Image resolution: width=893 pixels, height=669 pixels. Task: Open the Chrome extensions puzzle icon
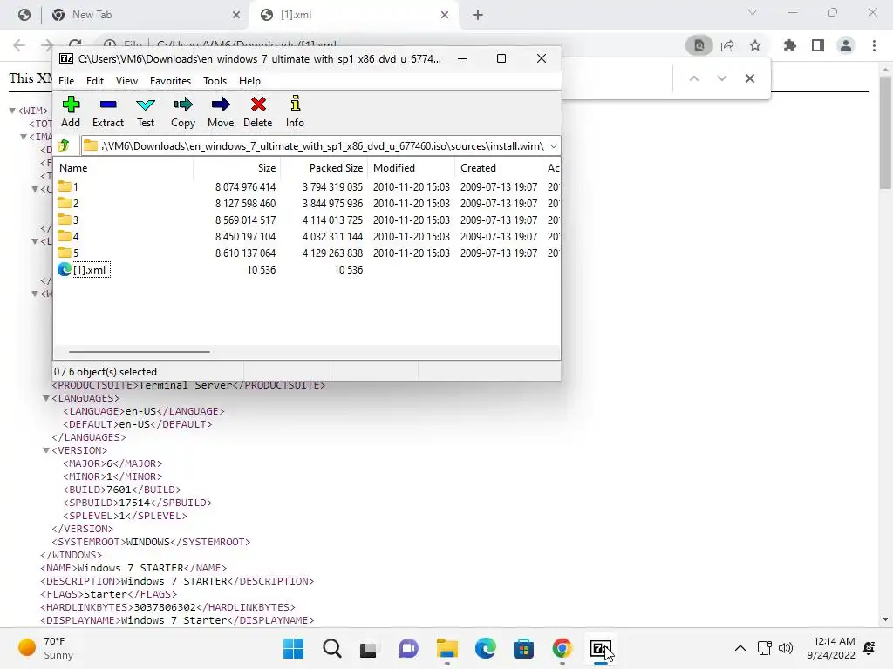[789, 45]
